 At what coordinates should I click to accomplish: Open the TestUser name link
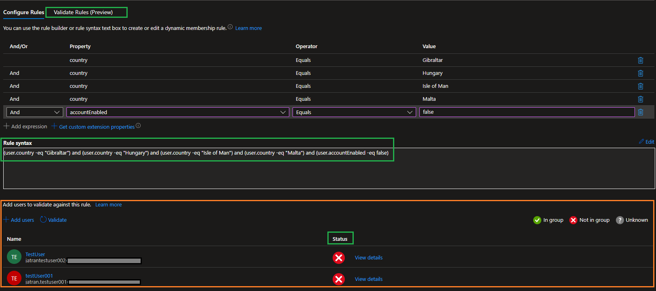click(x=35, y=254)
